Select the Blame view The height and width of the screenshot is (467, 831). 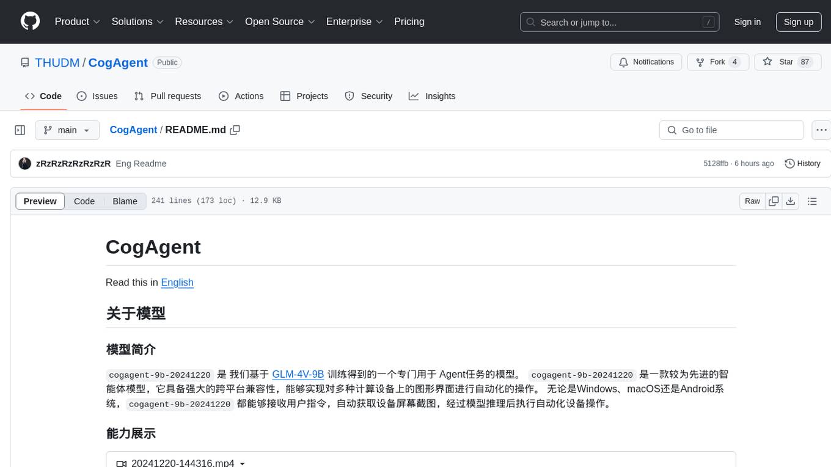pos(125,201)
